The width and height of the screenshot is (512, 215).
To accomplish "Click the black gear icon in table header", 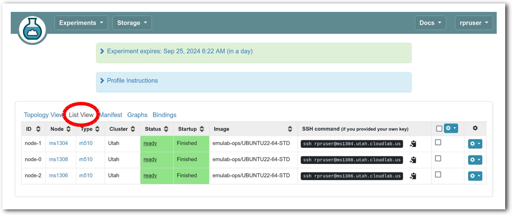I will (x=475, y=128).
